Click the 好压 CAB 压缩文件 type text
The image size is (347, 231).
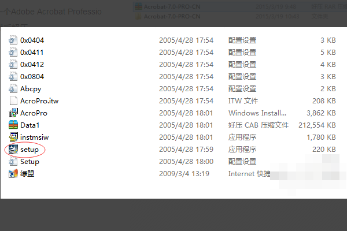pos(258,125)
